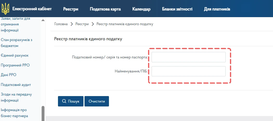Go to Податкова карта in the header

105,9
